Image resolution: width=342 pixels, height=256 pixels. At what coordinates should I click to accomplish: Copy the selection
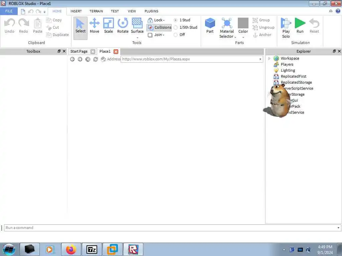point(54,20)
